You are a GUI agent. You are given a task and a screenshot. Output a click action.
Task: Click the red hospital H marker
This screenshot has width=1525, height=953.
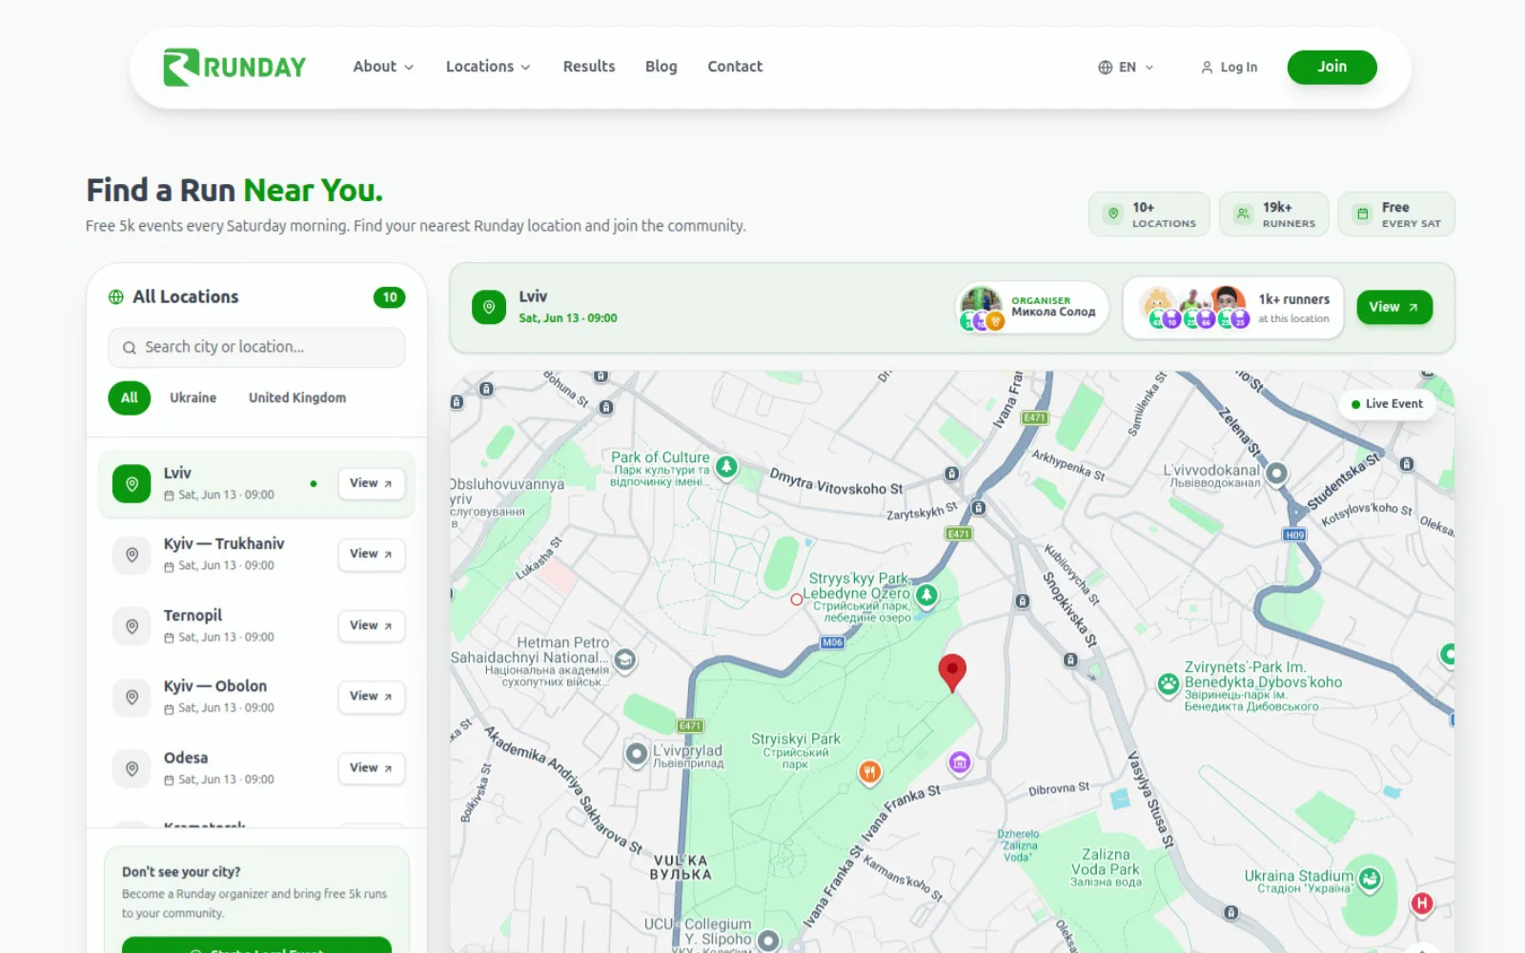tap(1422, 902)
